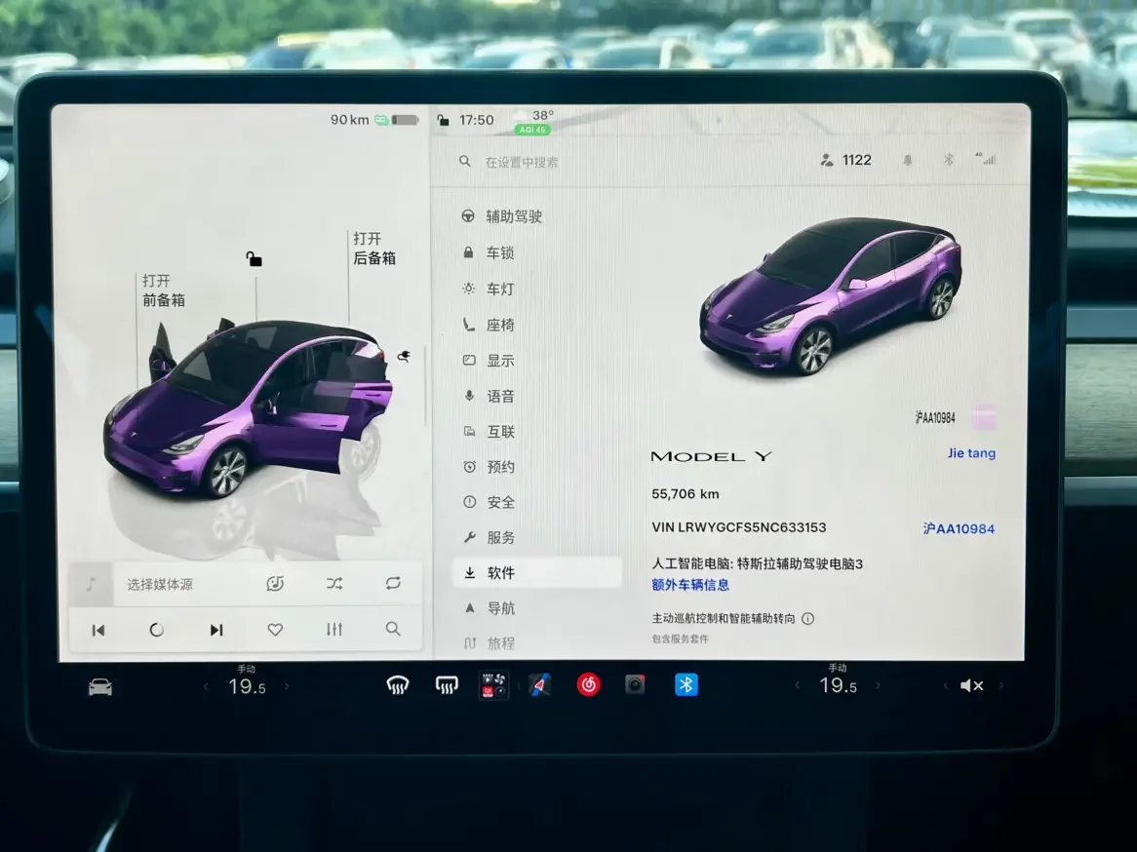The width and height of the screenshot is (1137, 852).
Task: Tap passenger temperature 19.5 value
Action: point(838,685)
